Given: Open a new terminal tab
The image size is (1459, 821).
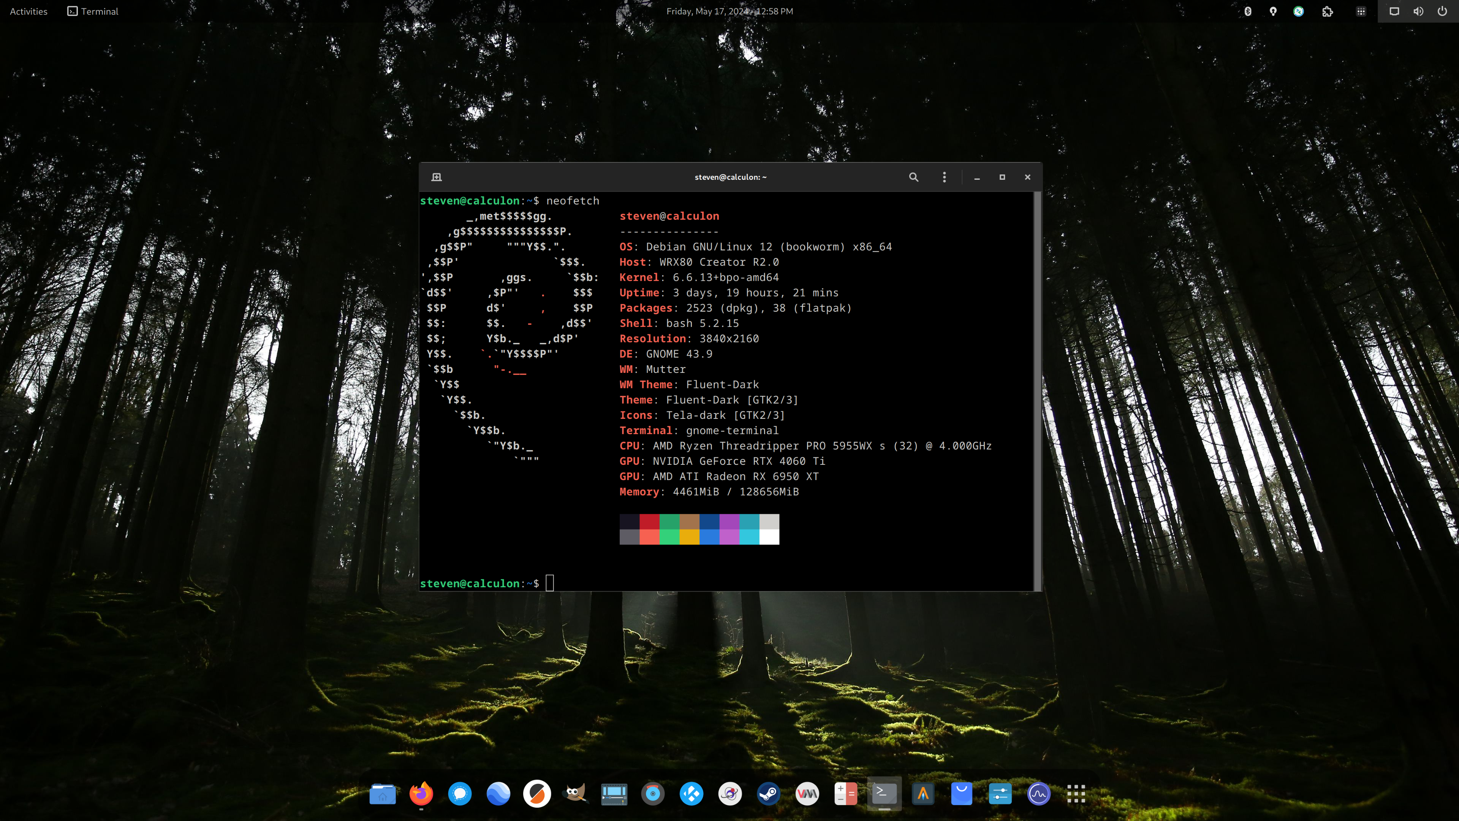Looking at the screenshot, I should pos(436,178).
